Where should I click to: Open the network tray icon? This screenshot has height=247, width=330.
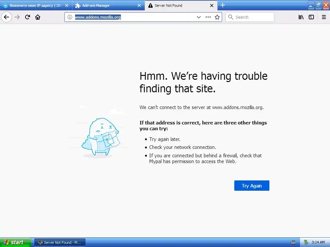[x=306, y=242]
